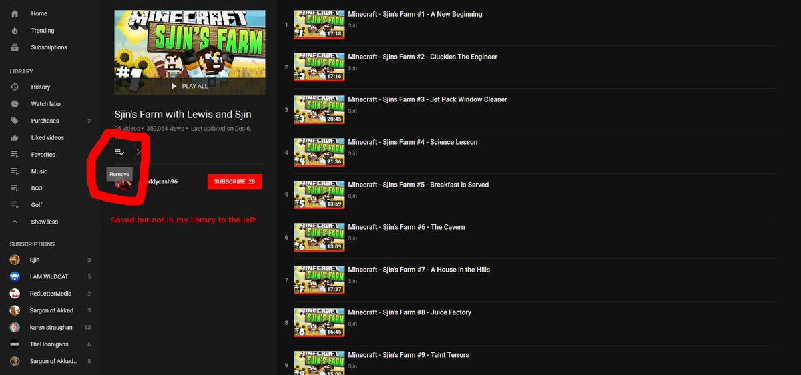Open thumbnail of Sjin's Farm #4 video
The image size is (801, 375).
coord(319,152)
